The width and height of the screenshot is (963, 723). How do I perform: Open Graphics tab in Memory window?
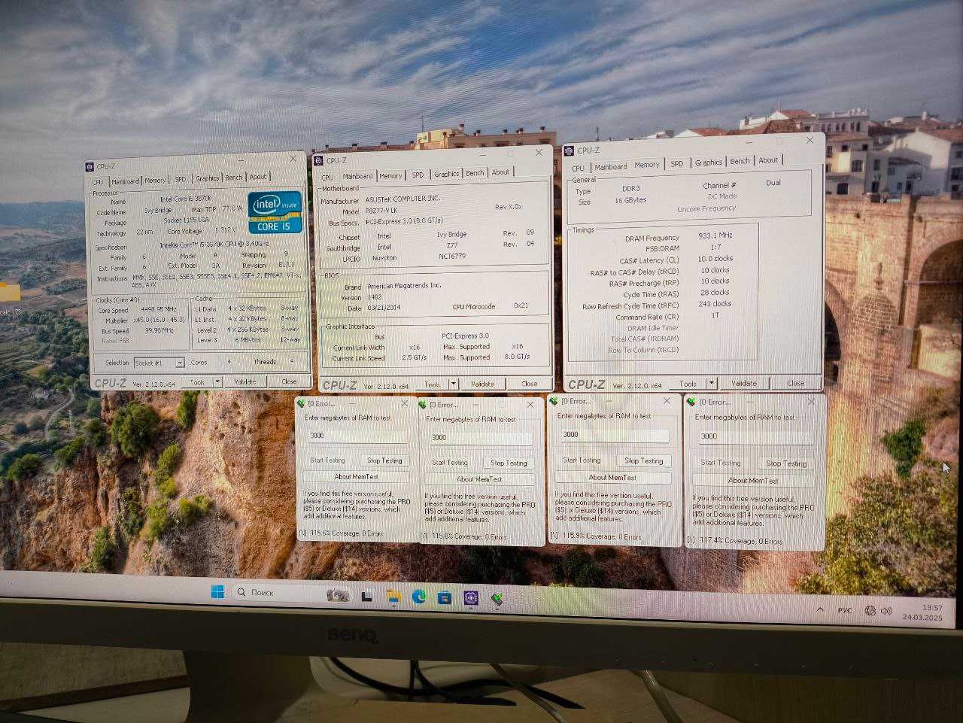[708, 163]
